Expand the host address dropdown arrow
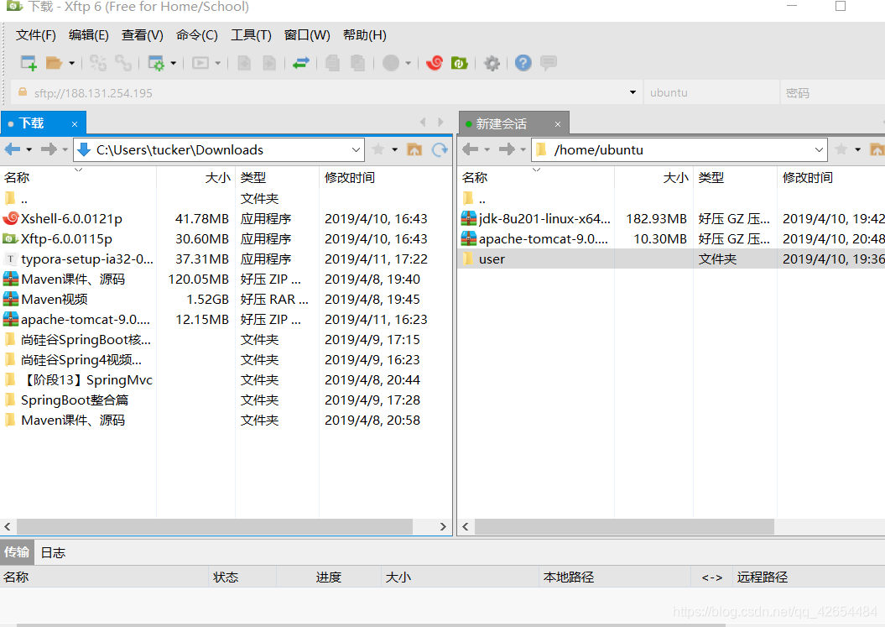The width and height of the screenshot is (885, 627). pyautogui.click(x=633, y=92)
